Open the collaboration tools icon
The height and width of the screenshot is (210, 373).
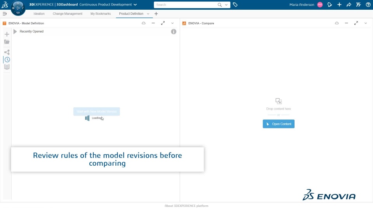pos(358,5)
